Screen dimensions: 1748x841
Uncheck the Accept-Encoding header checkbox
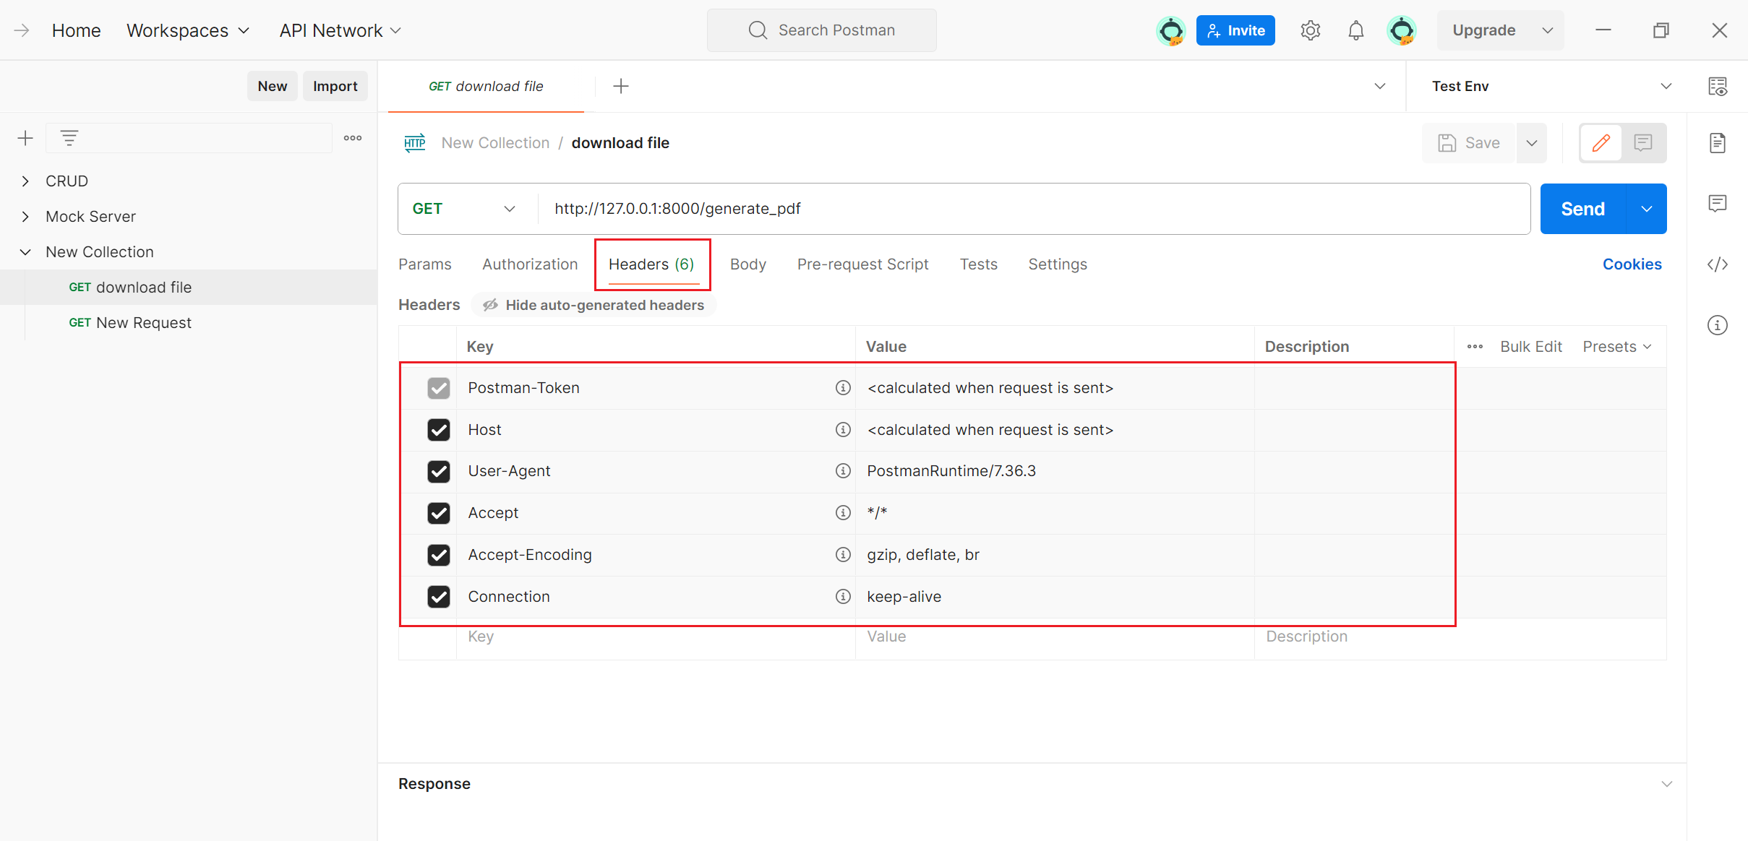[x=439, y=555]
